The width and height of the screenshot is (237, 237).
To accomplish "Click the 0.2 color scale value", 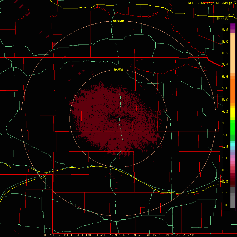I will tap(225, 170).
